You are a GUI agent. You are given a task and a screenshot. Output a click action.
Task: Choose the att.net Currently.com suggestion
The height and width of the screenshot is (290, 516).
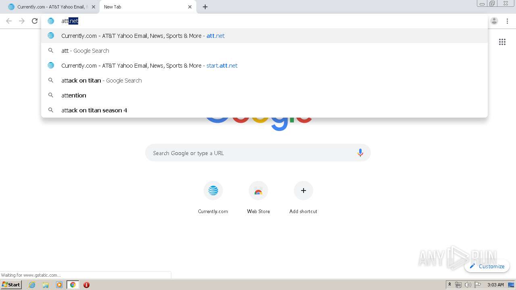point(264,36)
